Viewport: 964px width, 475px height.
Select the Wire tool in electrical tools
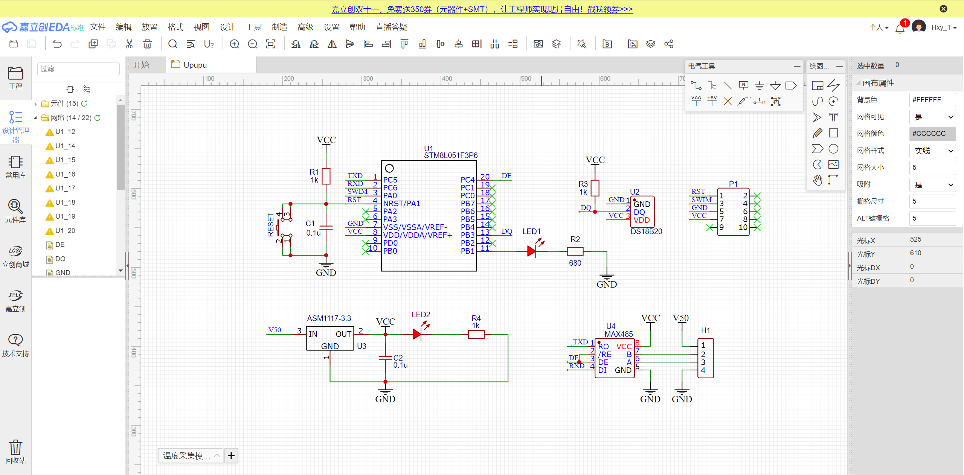696,86
